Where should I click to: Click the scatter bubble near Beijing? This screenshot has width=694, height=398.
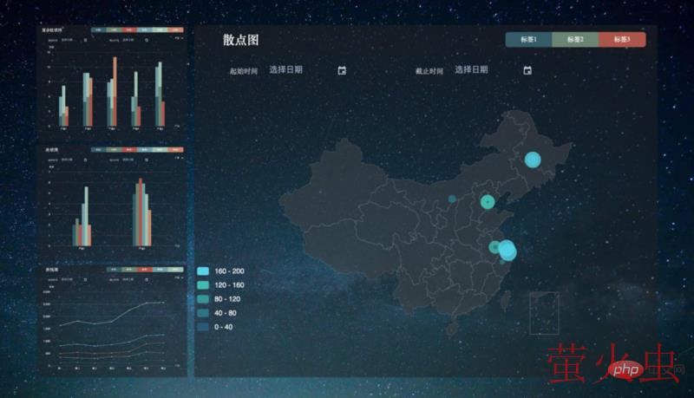click(x=488, y=202)
